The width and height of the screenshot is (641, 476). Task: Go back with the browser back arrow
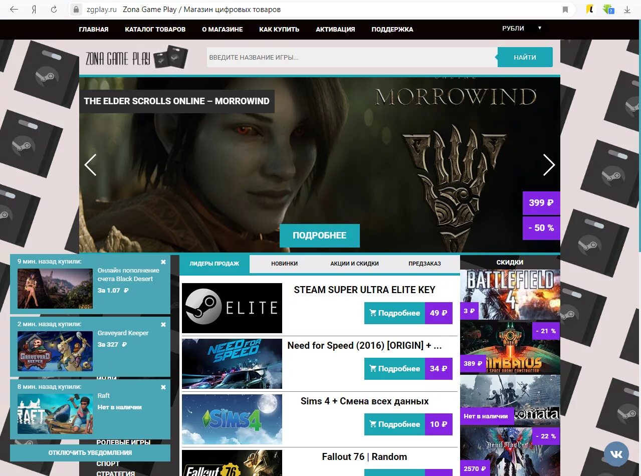(14, 10)
